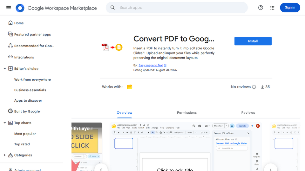Open the partially visible right screenshot
305x171 pixels.
coord(285,147)
